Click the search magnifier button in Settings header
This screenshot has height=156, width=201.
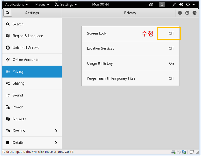8,13
